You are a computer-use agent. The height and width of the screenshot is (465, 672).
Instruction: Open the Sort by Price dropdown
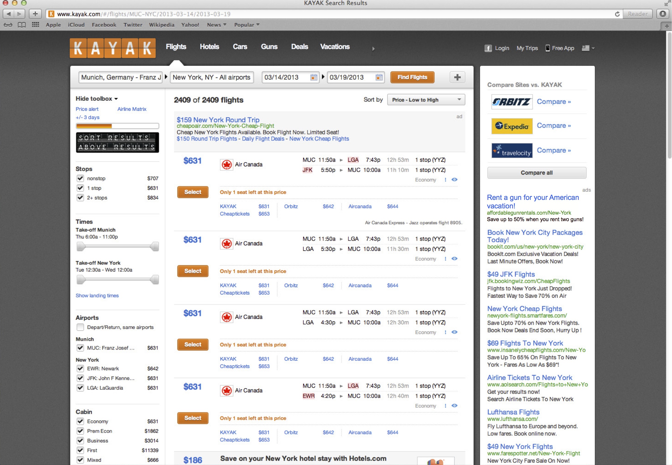(x=426, y=100)
